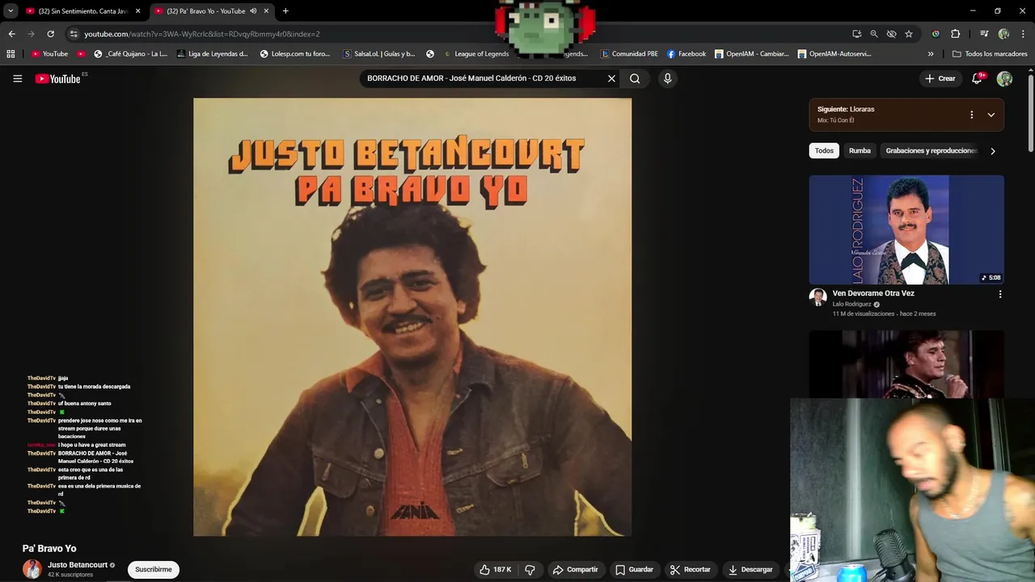Open League of Legends bookmark
1035x582 pixels.
pos(476,54)
